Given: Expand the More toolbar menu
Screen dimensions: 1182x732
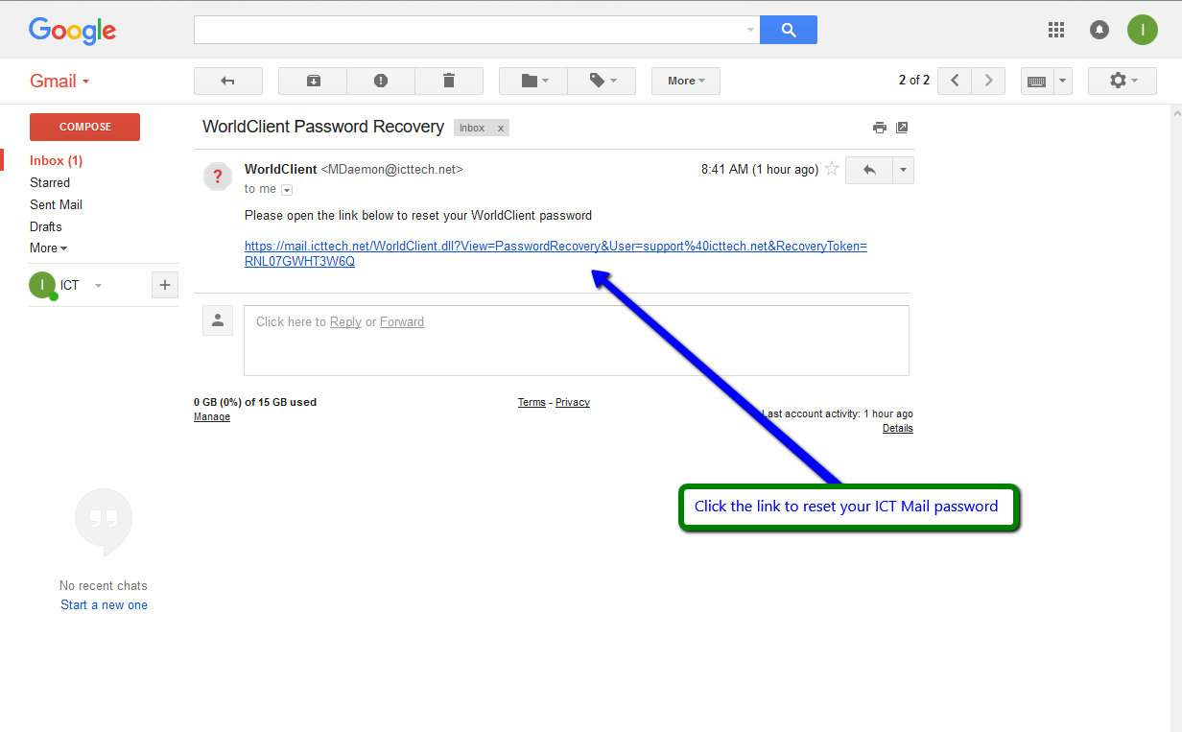Looking at the screenshot, I should (x=685, y=82).
